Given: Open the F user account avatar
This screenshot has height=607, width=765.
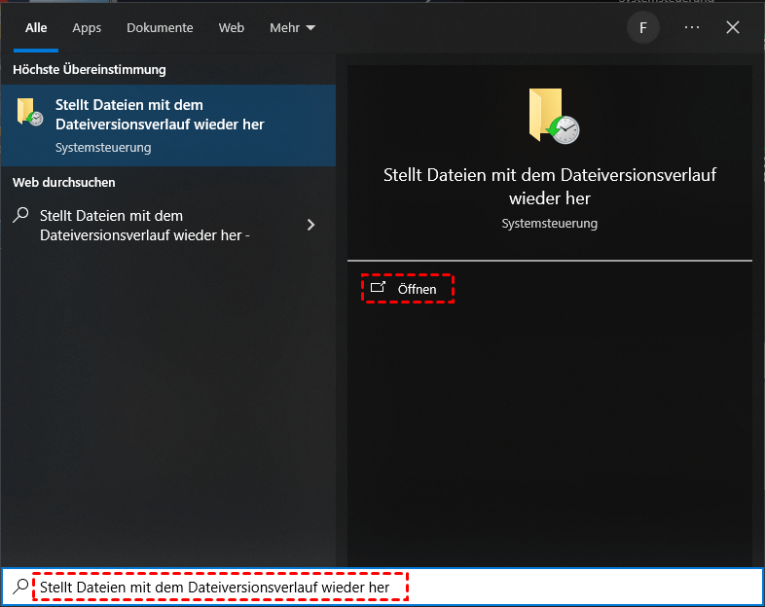Looking at the screenshot, I should pos(643,28).
